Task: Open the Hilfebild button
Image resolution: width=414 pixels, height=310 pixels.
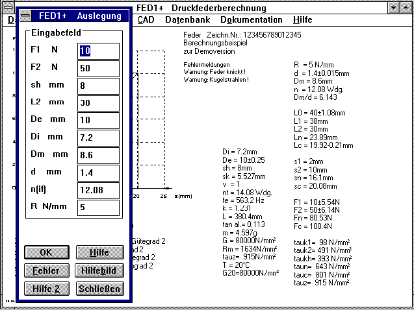Action: pos(99,270)
